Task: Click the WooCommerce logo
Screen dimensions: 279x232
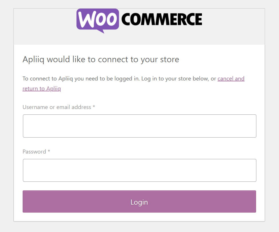Action: (139, 21)
